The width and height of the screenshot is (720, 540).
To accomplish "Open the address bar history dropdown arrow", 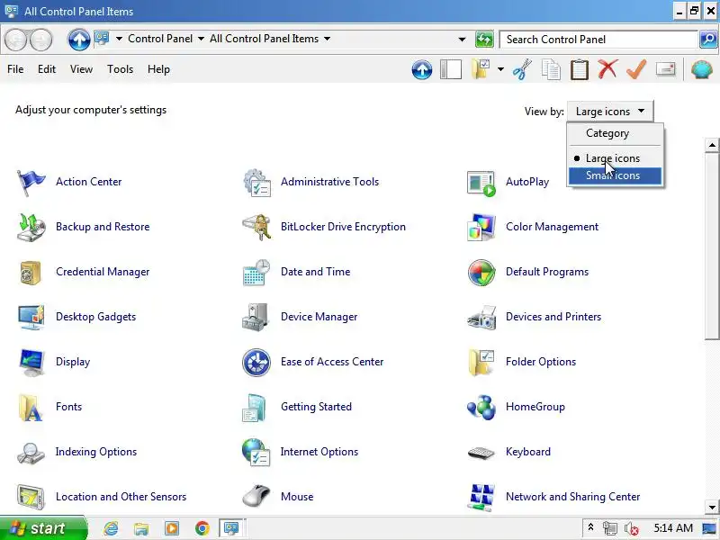I will (x=462, y=40).
